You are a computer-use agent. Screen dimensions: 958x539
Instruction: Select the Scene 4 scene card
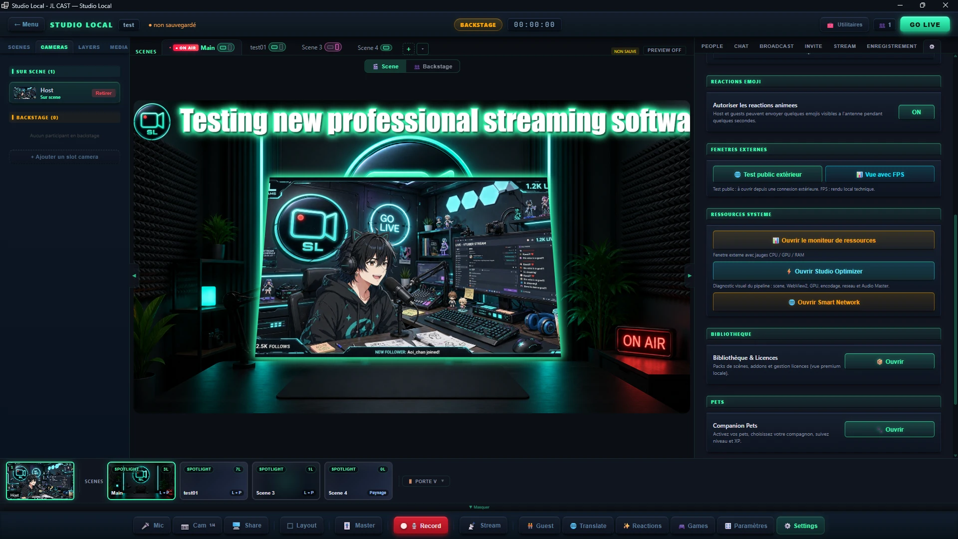coord(358,481)
